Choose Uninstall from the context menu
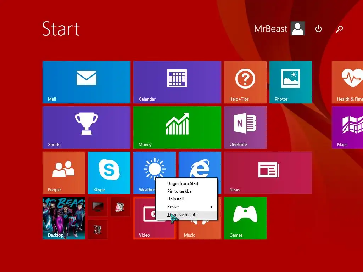363x272 pixels. click(x=186, y=199)
